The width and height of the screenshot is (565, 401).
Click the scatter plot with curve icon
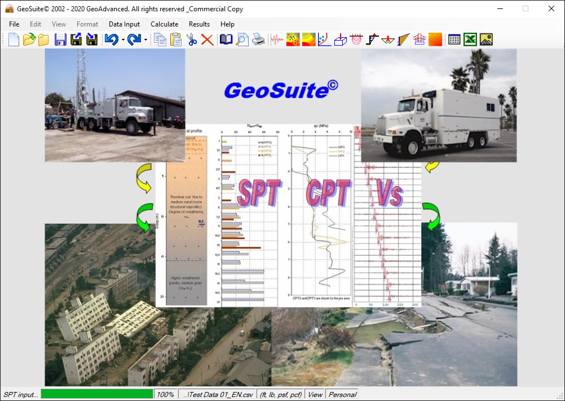point(325,39)
